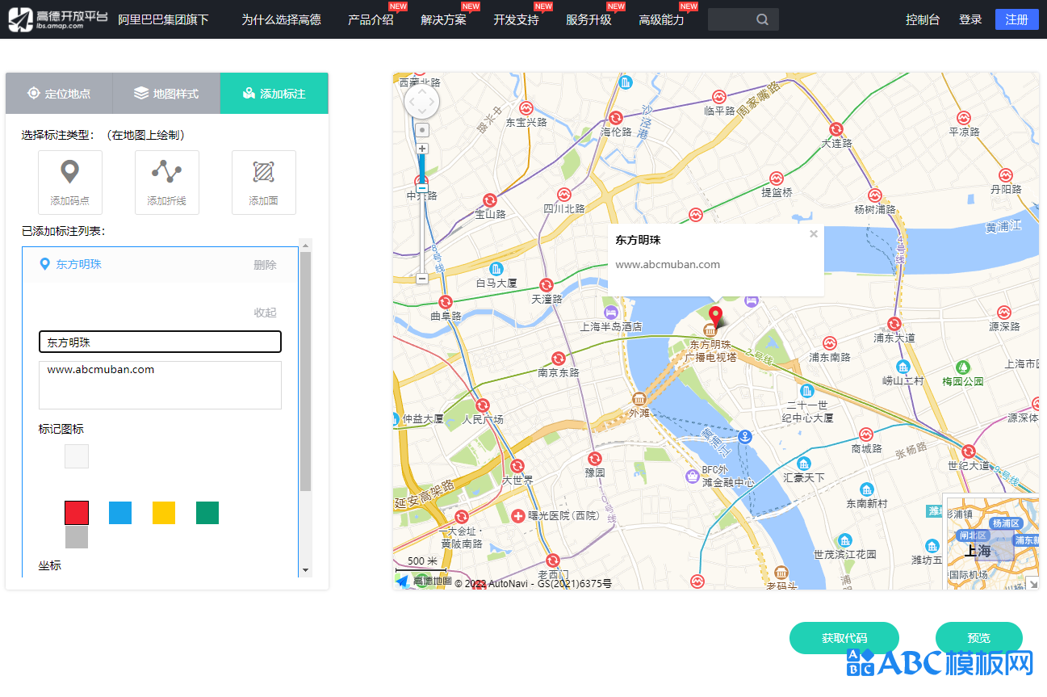Image resolution: width=1047 pixels, height=697 pixels.
Task: Open 高级能力 menu
Action: (662, 19)
